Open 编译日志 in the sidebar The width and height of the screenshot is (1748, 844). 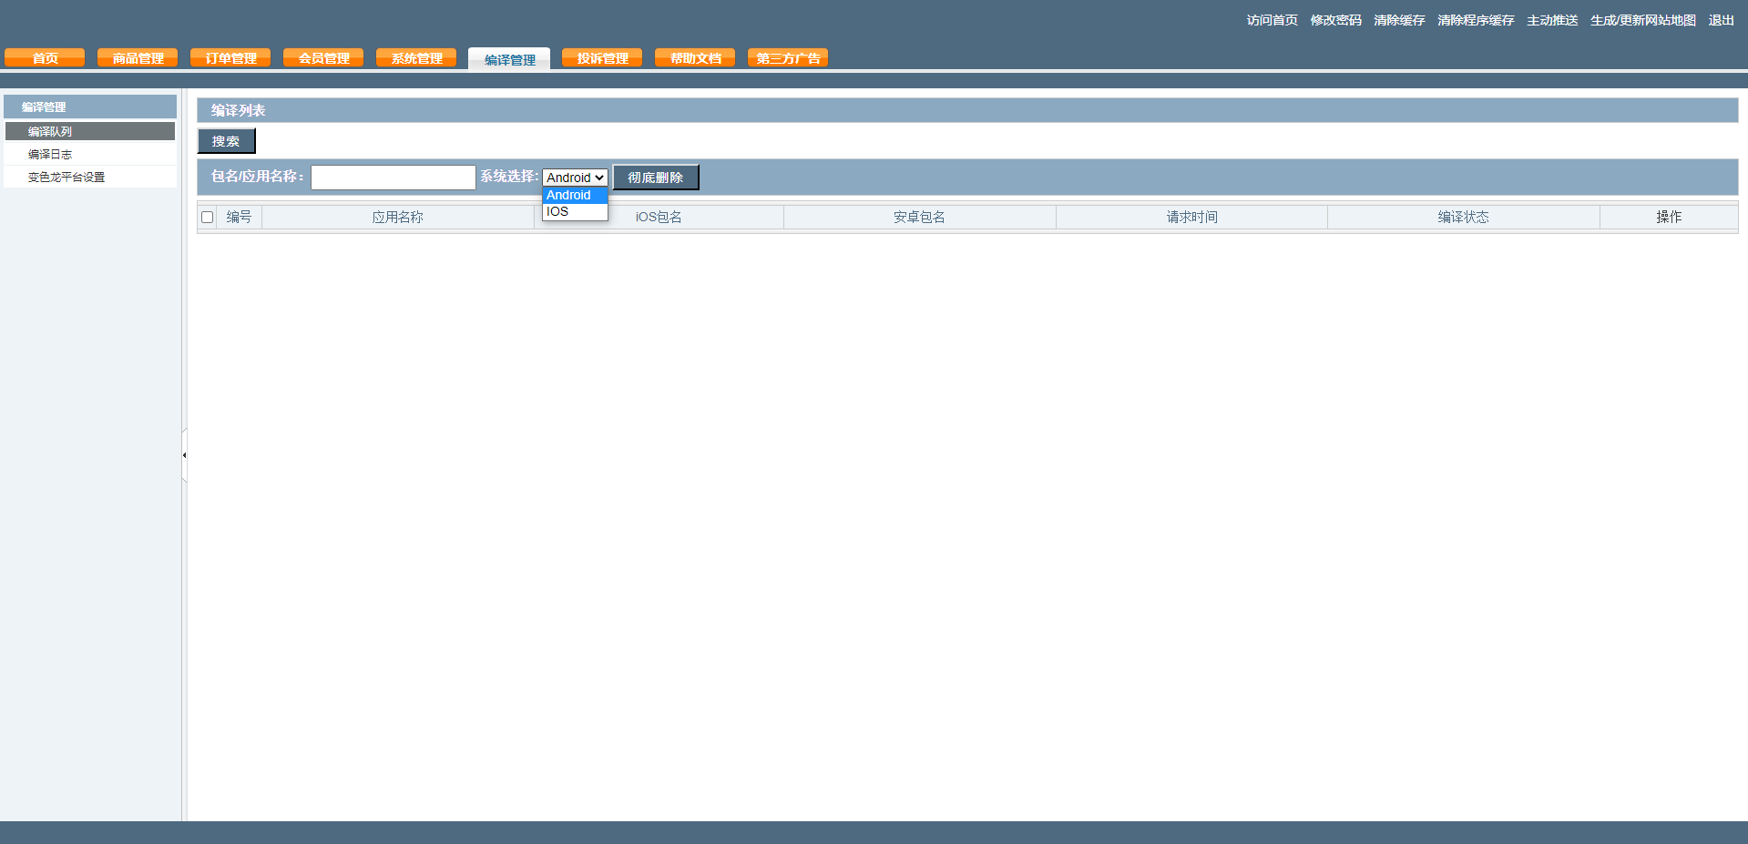(50, 155)
